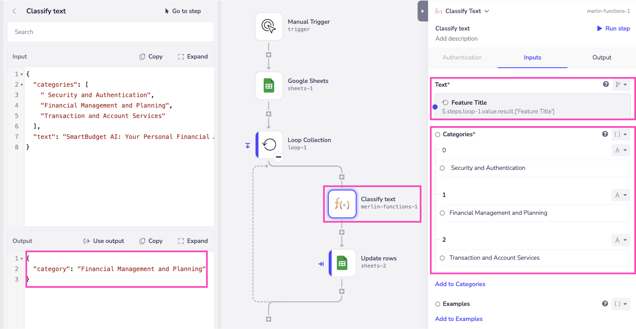Click the back arrow beside Classify text
The height and width of the screenshot is (329, 636).
[14, 11]
